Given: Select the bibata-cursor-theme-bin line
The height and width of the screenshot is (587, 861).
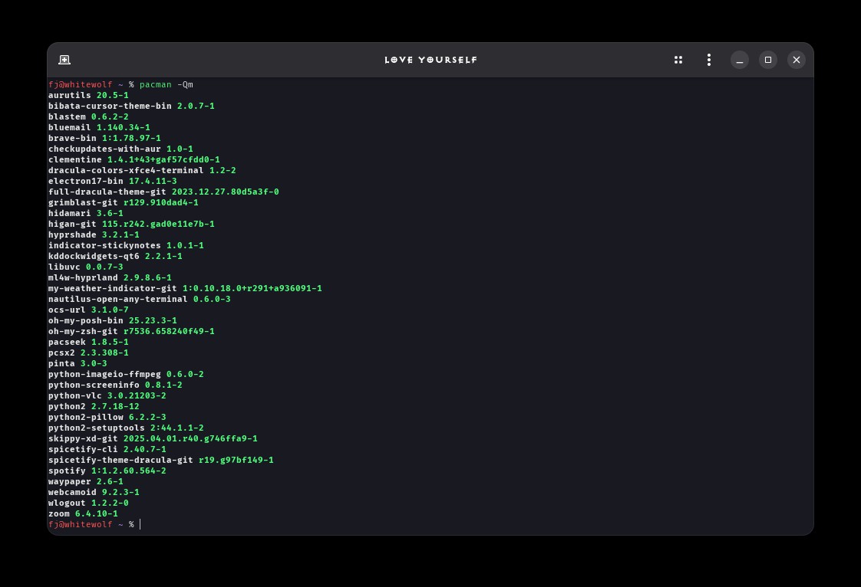Looking at the screenshot, I should pos(131,106).
